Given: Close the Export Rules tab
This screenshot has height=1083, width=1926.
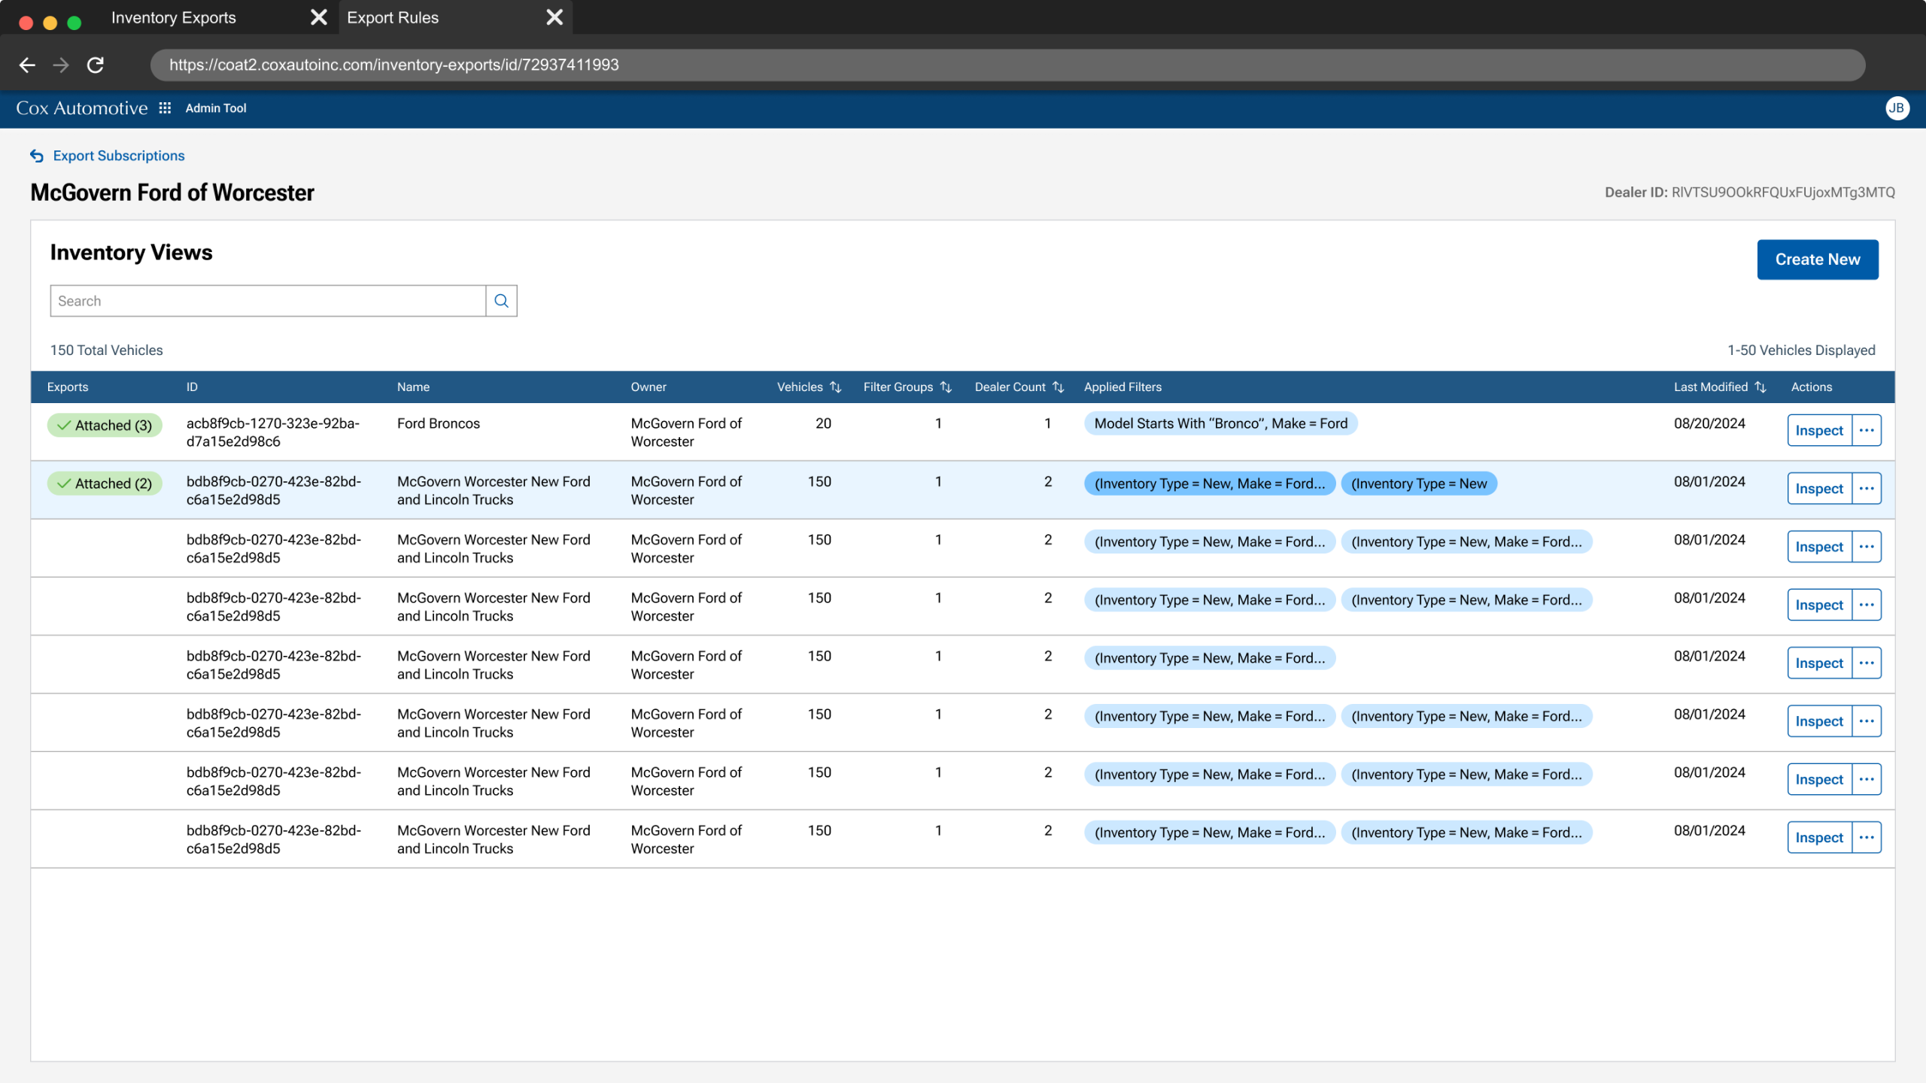Looking at the screenshot, I should tap(554, 17).
